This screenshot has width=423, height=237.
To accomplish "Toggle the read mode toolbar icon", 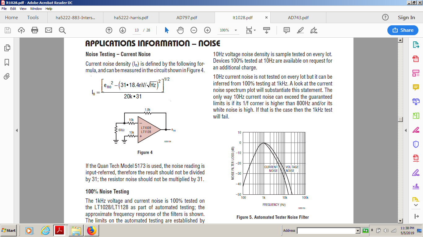I will 267,30.
